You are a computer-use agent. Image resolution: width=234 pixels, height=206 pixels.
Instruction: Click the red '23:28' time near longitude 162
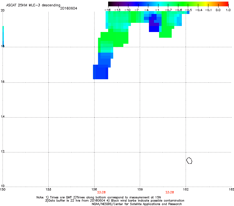169,192
